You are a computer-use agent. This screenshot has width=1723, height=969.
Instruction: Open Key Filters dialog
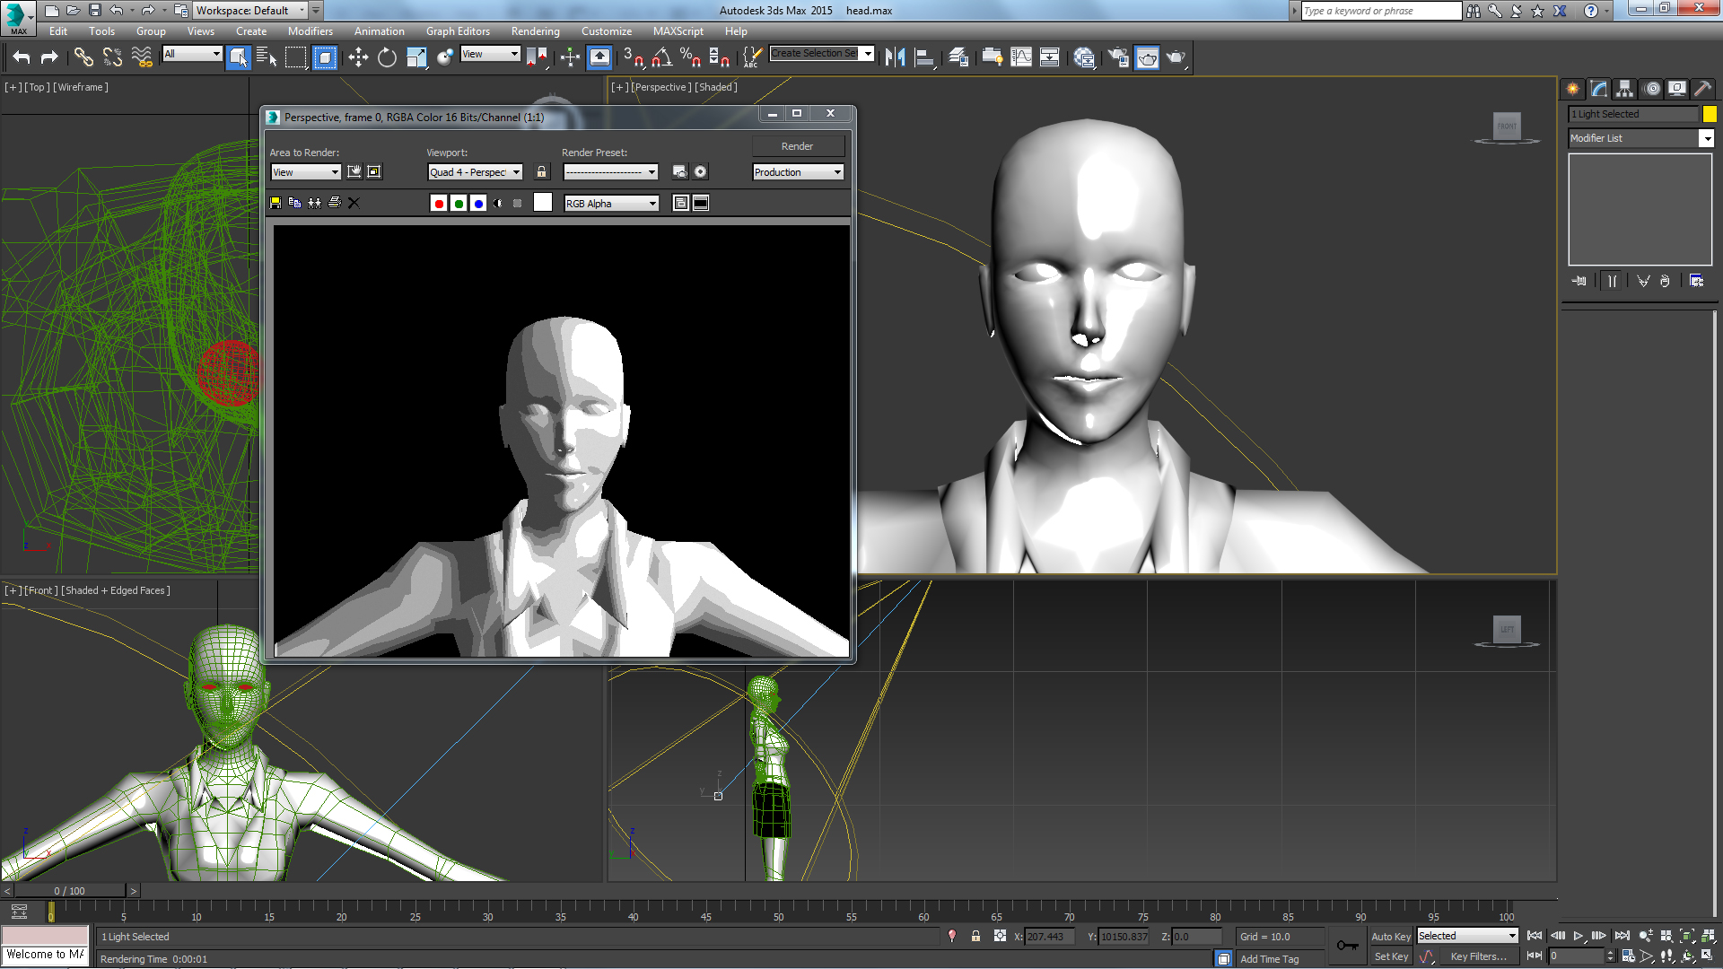coord(1478,956)
